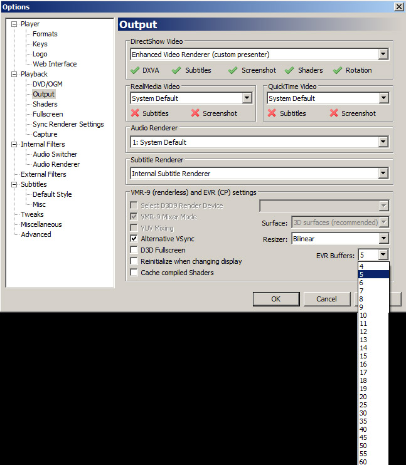Choose 55 in EVR Buffers list

pyautogui.click(x=373, y=454)
